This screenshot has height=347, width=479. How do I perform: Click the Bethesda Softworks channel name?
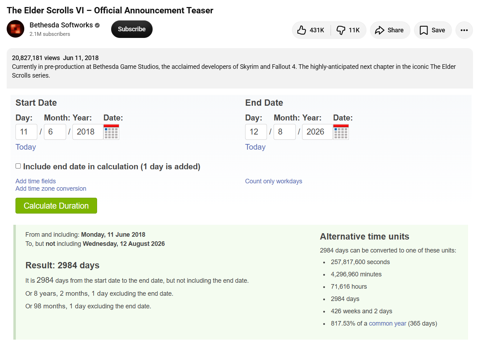point(61,25)
